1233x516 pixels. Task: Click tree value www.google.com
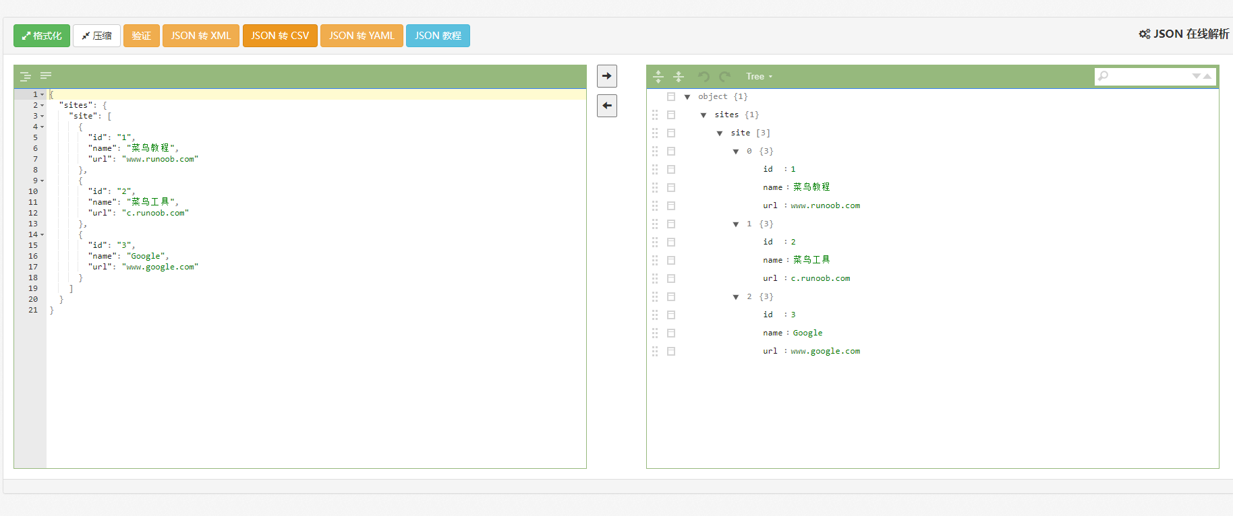(826, 352)
